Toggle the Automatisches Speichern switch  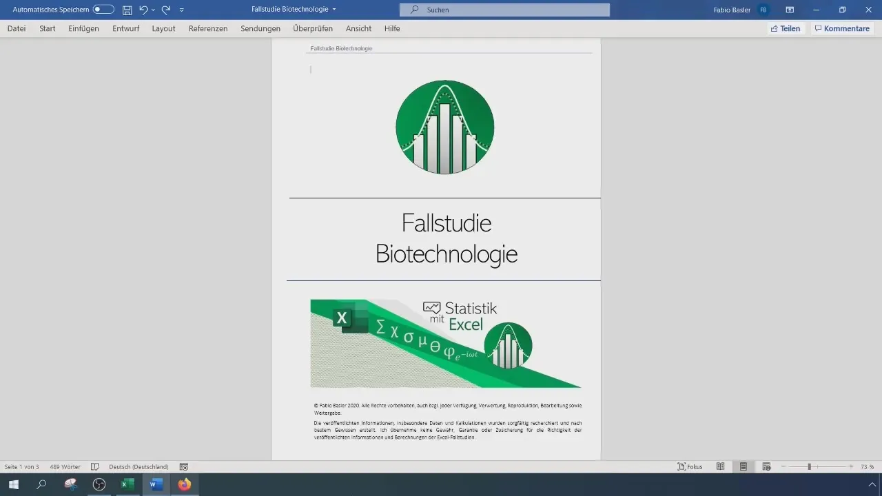click(x=103, y=10)
